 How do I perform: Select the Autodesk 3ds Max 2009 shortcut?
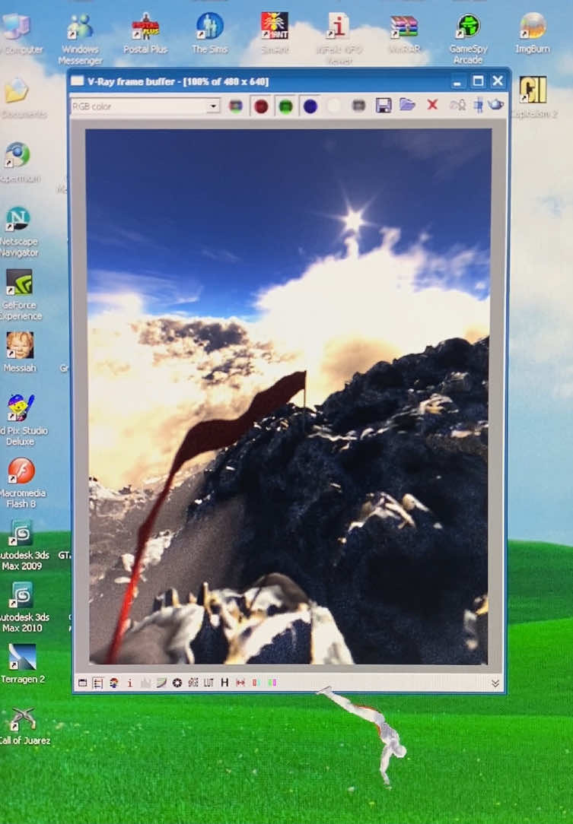click(x=22, y=545)
